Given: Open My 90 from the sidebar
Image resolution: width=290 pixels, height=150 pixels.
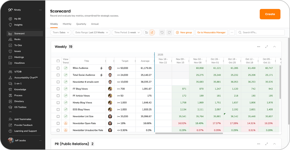Looking at the screenshot, I should pos(15,19).
